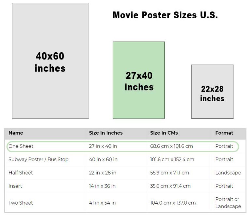Select the Two Sheet row name
Screen dimensions: 250x216
pos(21,203)
